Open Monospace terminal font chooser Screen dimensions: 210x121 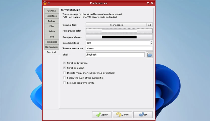click(x=119, y=25)
